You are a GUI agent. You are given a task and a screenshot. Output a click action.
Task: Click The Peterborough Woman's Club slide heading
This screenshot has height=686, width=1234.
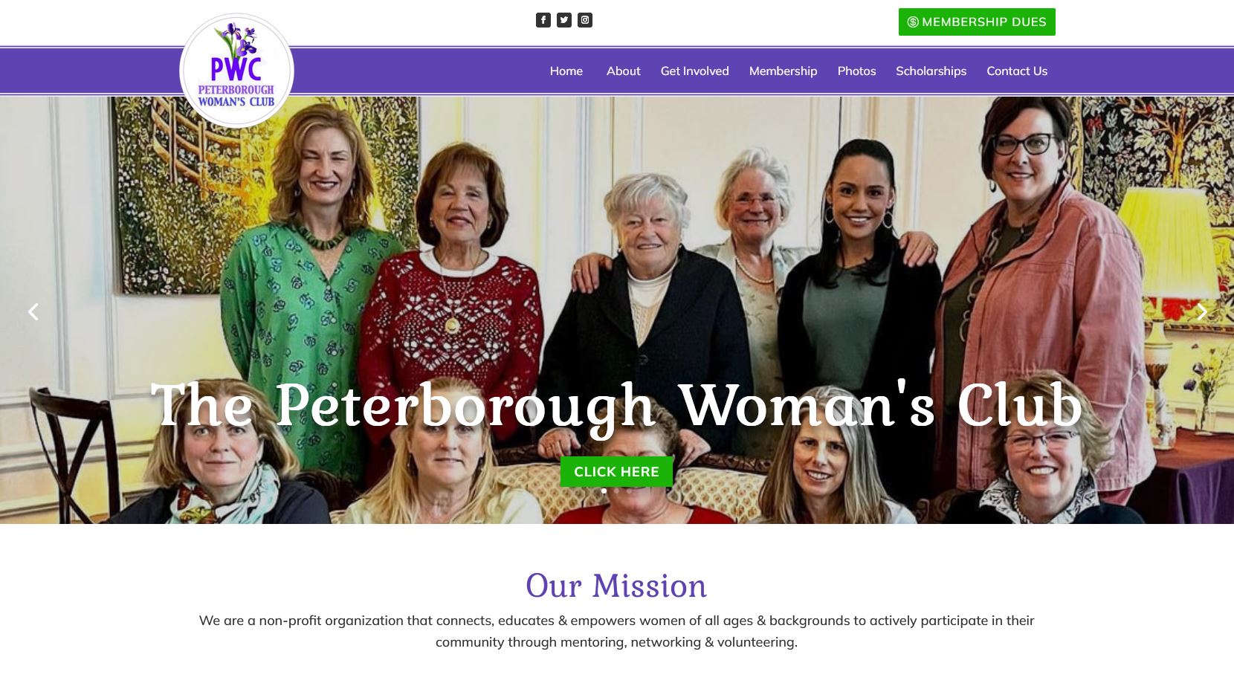coord(616,406)
